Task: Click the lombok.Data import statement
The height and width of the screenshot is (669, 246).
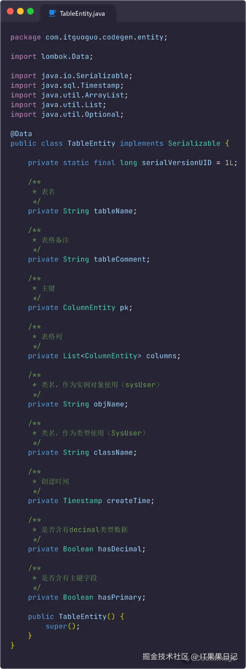Action: pos(66,57)
